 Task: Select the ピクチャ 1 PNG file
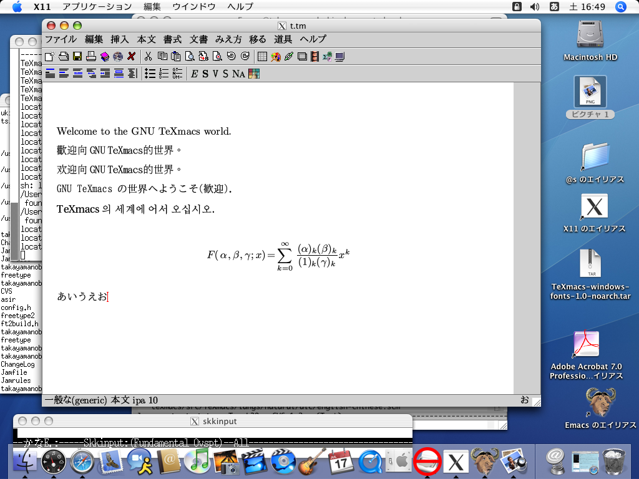pyautogui.click(x=590, y=97)
